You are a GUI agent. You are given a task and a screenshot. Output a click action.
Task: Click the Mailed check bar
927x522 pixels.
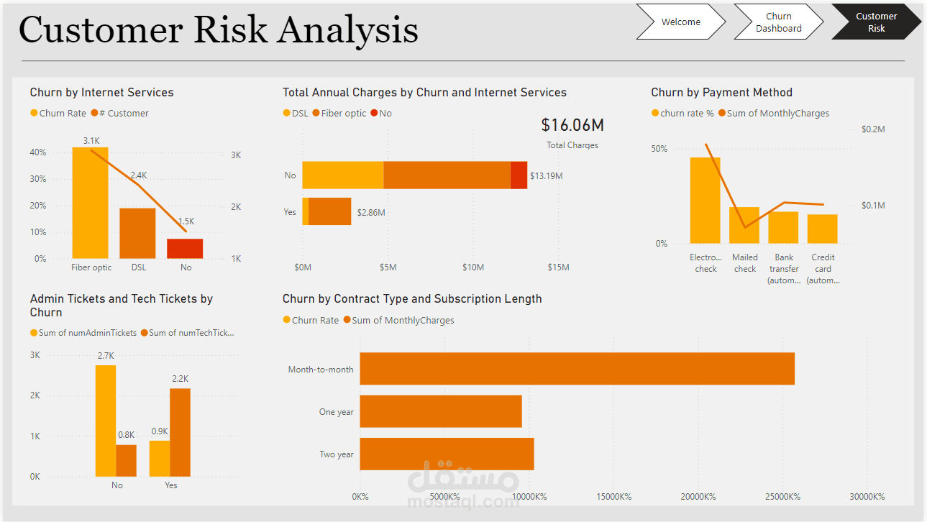click(744, 225)
